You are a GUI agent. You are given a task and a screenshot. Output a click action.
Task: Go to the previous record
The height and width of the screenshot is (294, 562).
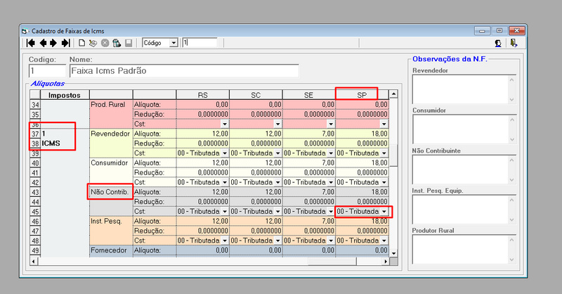(43, 43)
